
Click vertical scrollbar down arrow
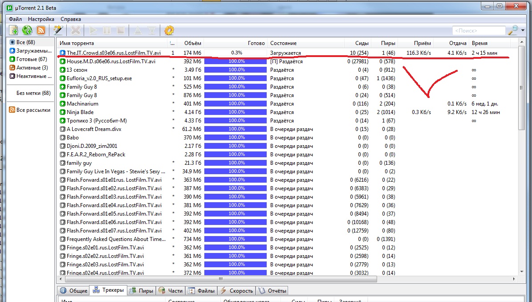point(522,271)
